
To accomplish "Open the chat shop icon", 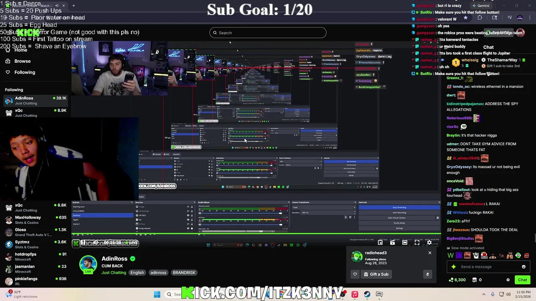I will (x=475, y=280).
